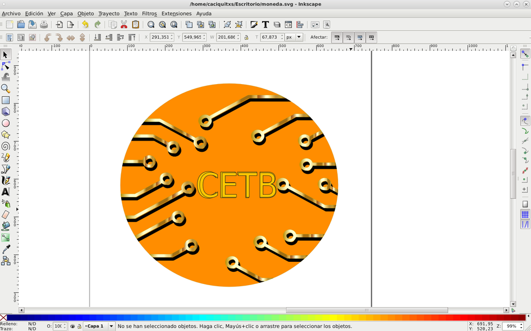Select the Star polygon tool
The width and height of the screenshot is (531, 331).
(6, 135)
